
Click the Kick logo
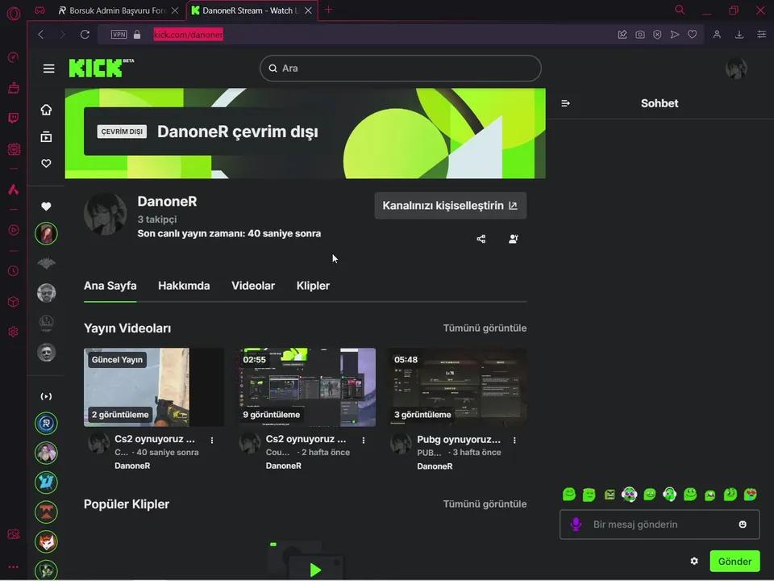[x=102, y=68]
